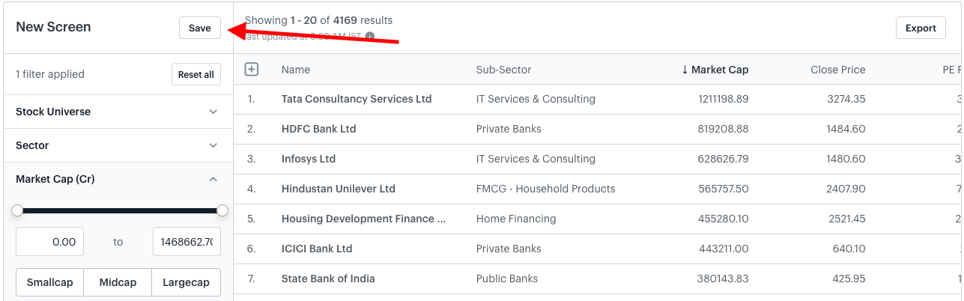Click the add column plus icon
Image resolution: width=964 pixels, height=301 pixels.
point(252,69)
